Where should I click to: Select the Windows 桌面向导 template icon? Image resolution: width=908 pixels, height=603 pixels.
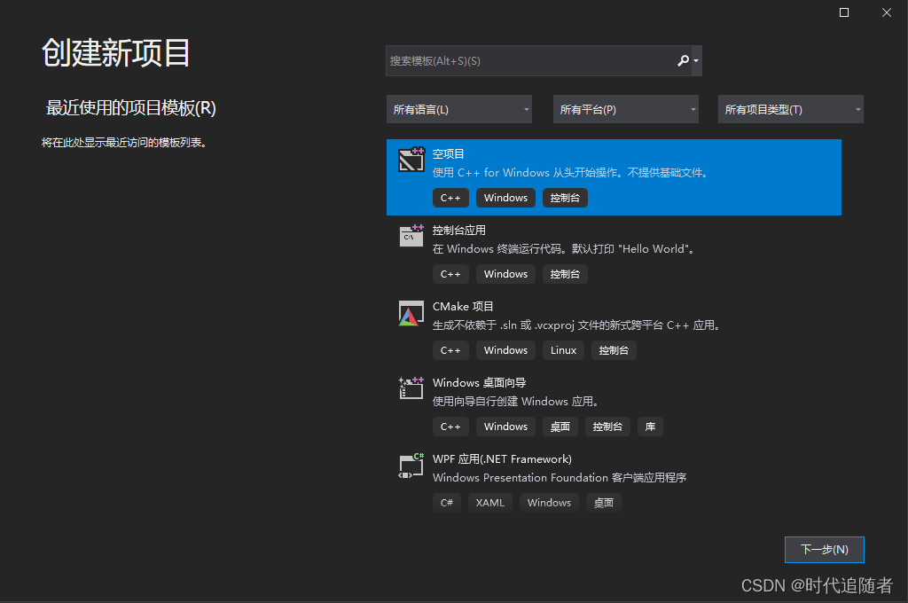(411, 388)
